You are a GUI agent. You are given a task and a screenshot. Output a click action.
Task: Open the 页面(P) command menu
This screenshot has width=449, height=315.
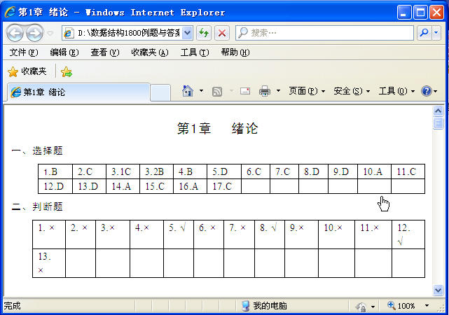tap(307, 91)
